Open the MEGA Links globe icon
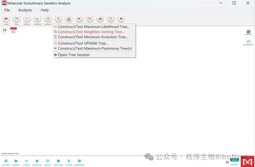 click(58, 162)
